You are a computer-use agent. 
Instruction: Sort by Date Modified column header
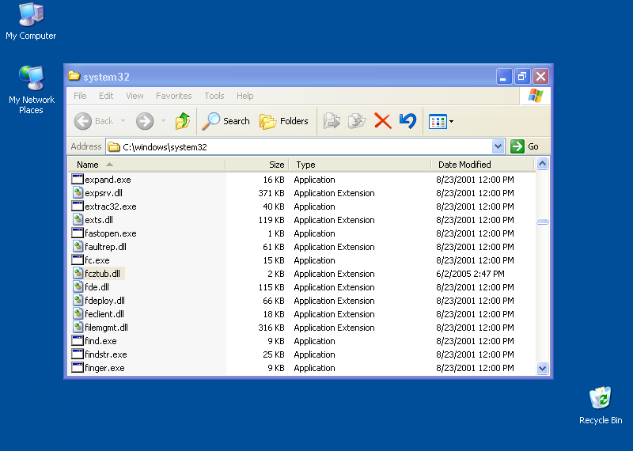464,165
